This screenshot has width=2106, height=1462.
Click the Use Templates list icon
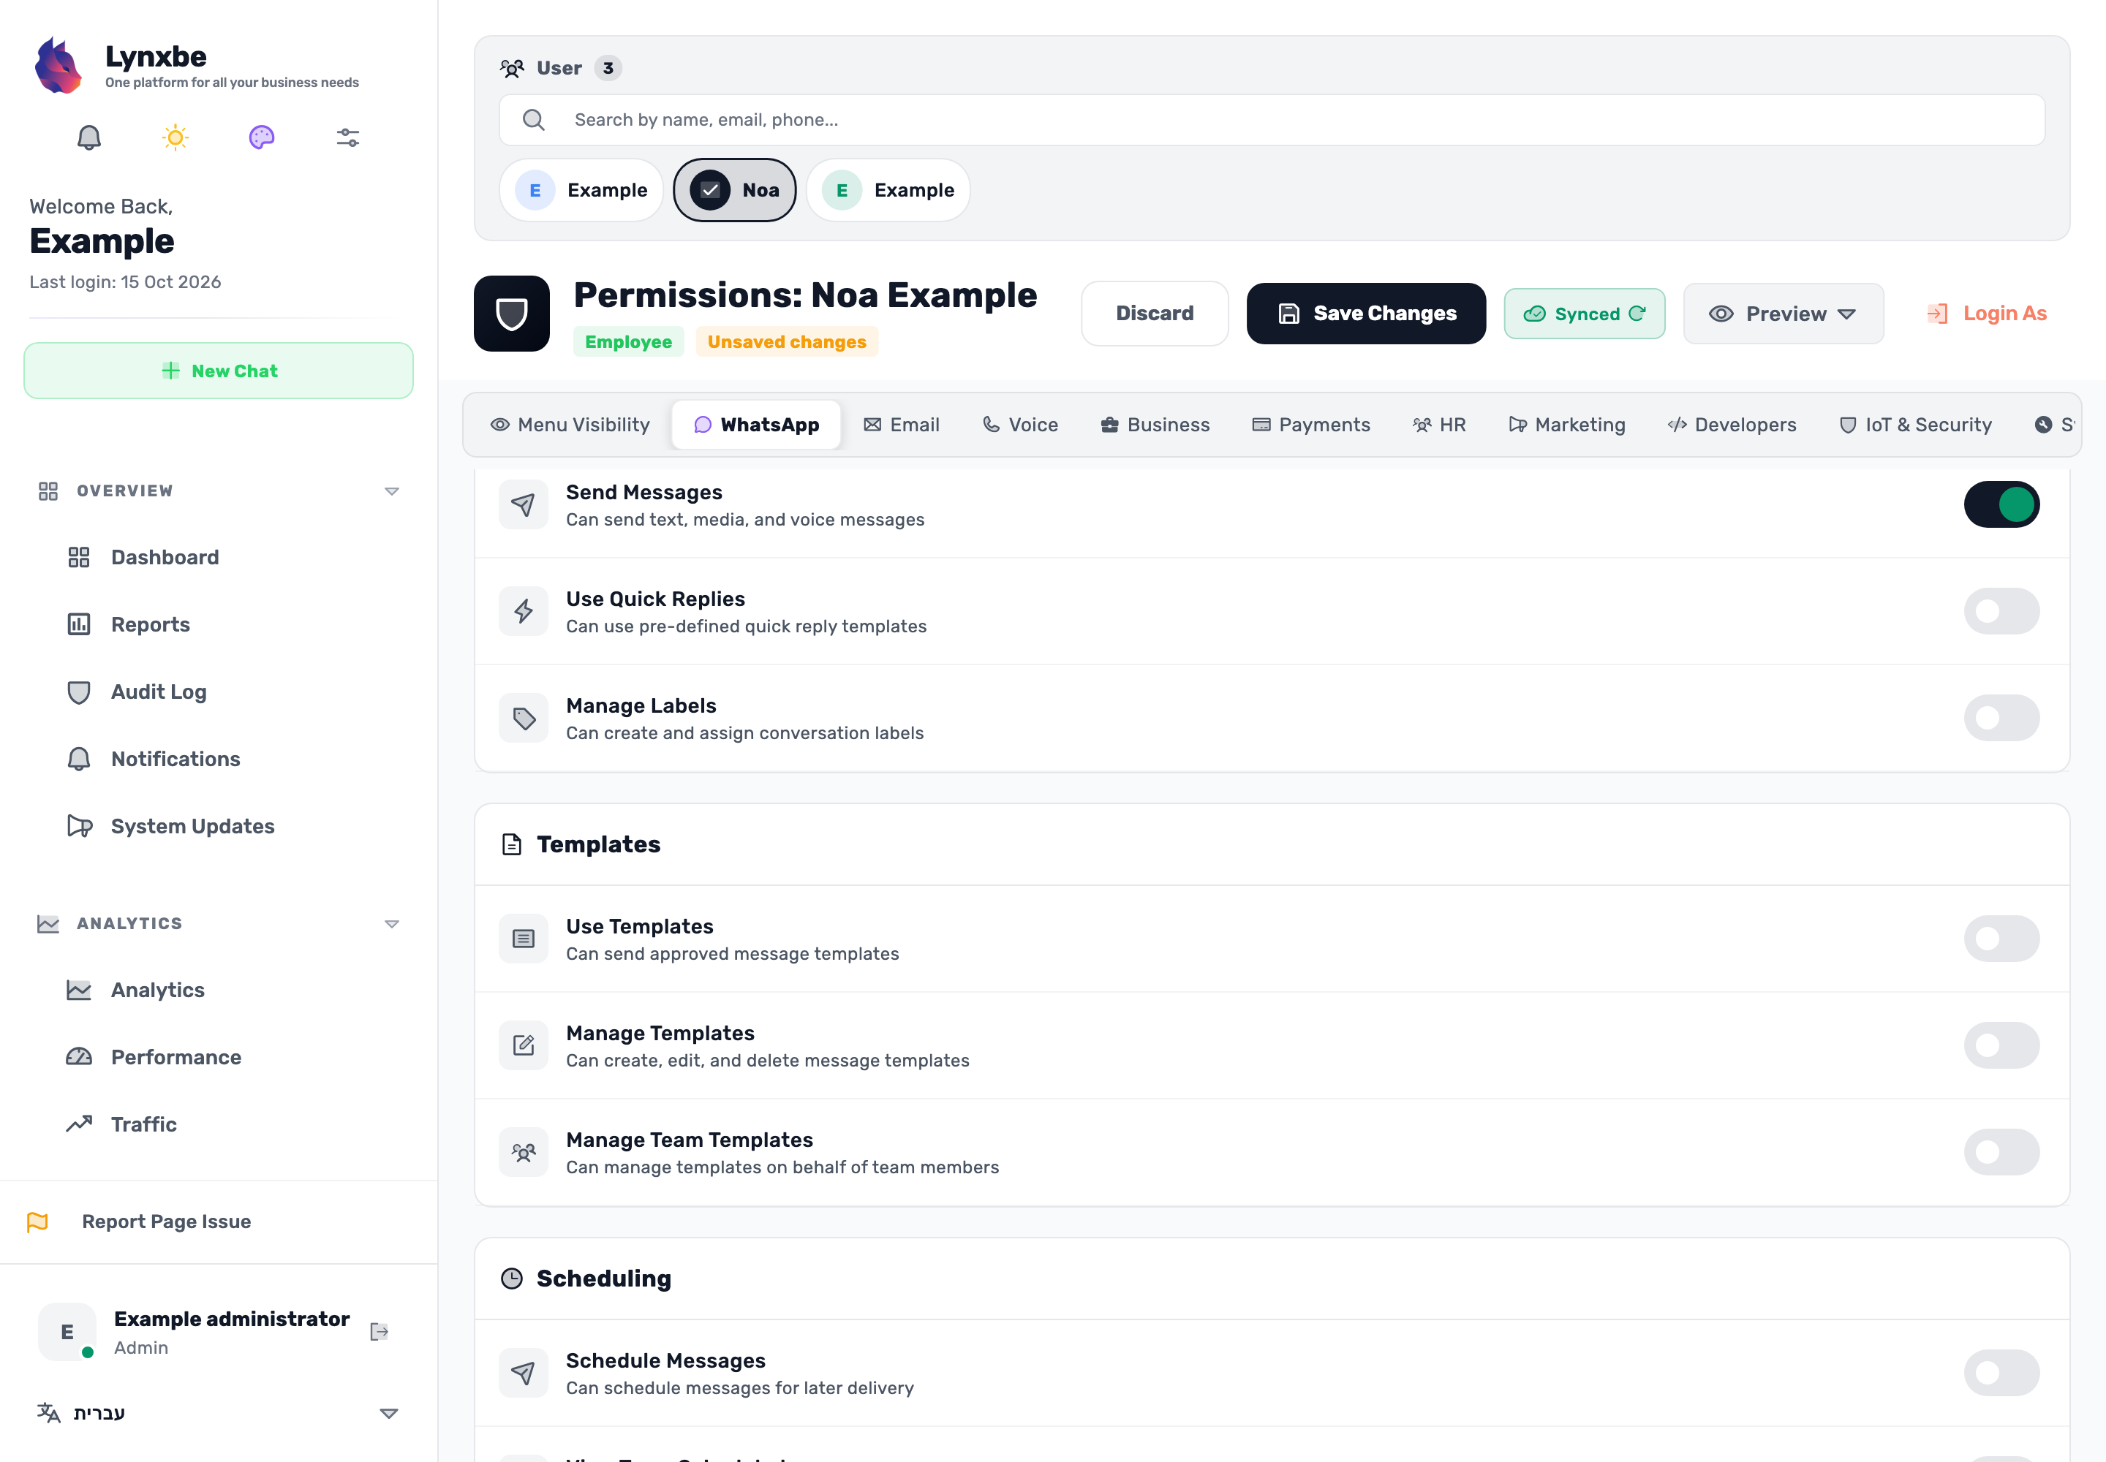(524, 939)
